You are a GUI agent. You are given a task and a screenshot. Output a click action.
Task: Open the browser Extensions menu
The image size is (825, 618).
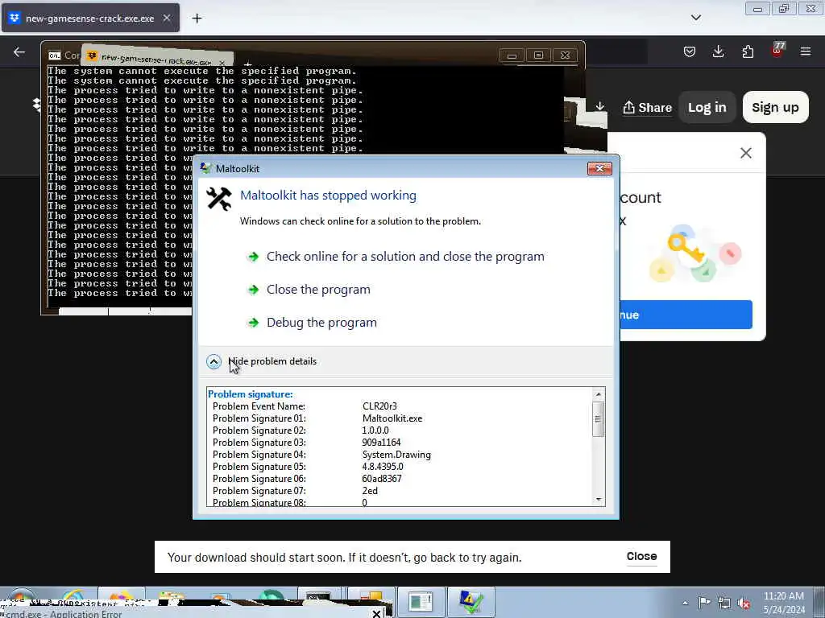(x=748, y=51)
